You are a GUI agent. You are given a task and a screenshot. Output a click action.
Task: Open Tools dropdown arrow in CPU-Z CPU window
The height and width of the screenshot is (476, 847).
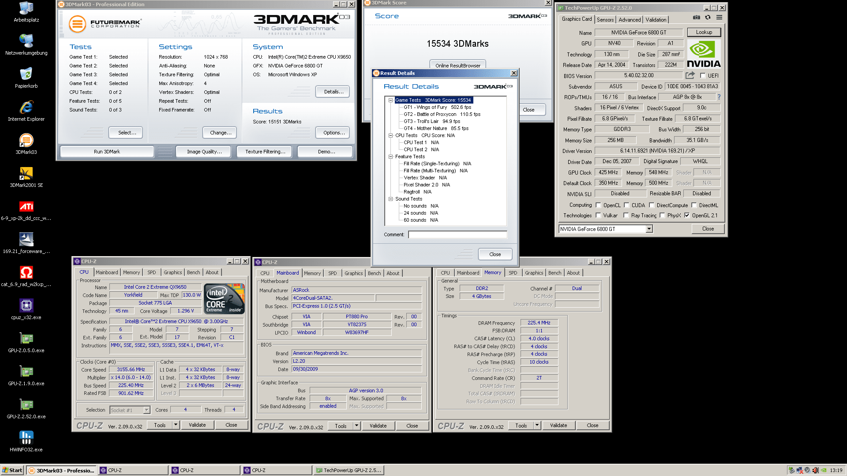click(176, 425)
